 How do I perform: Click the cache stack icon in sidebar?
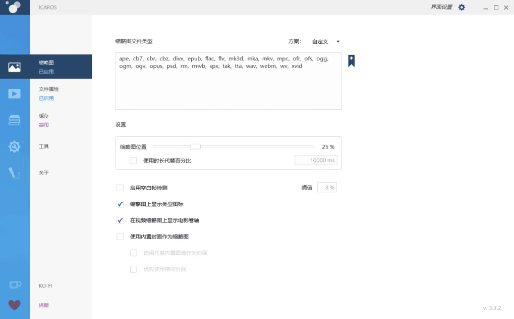click(15, 120)
